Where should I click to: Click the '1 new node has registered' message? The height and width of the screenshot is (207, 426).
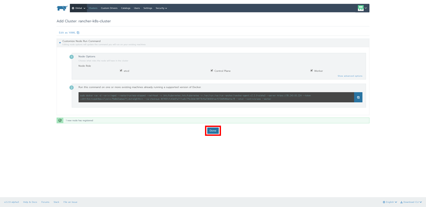coord(79,120)
